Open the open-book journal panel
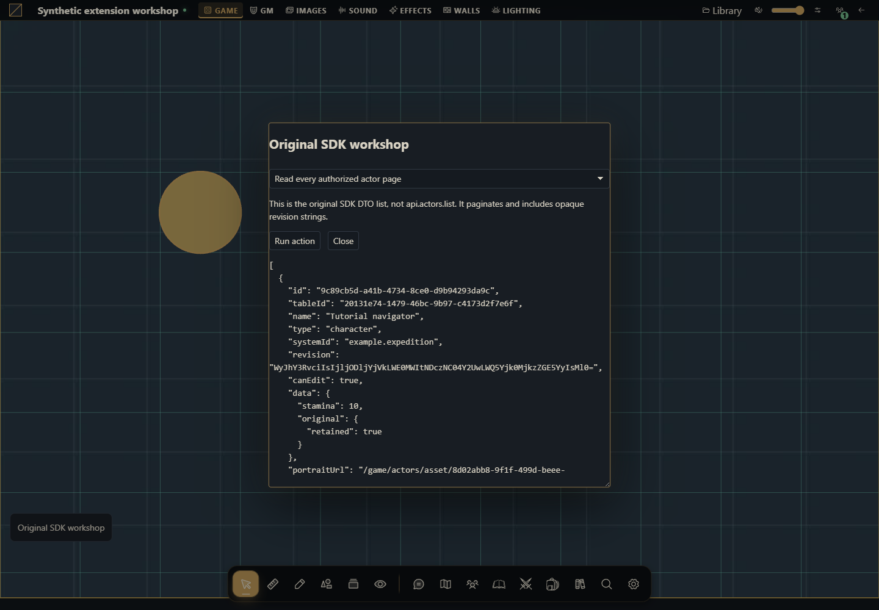Screen dimensions: 879x610 (499, 584)
